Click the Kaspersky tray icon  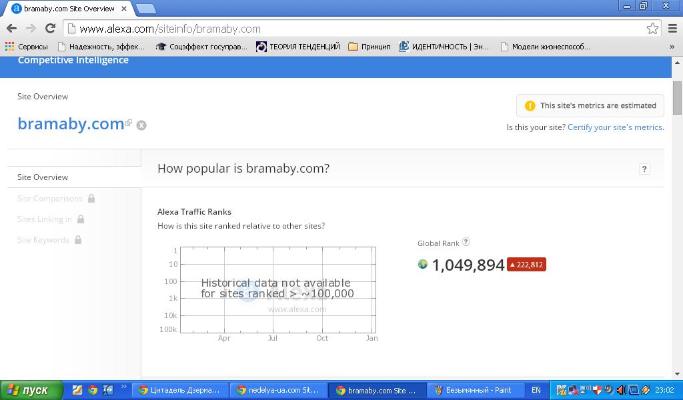click(x=562, y=390)
